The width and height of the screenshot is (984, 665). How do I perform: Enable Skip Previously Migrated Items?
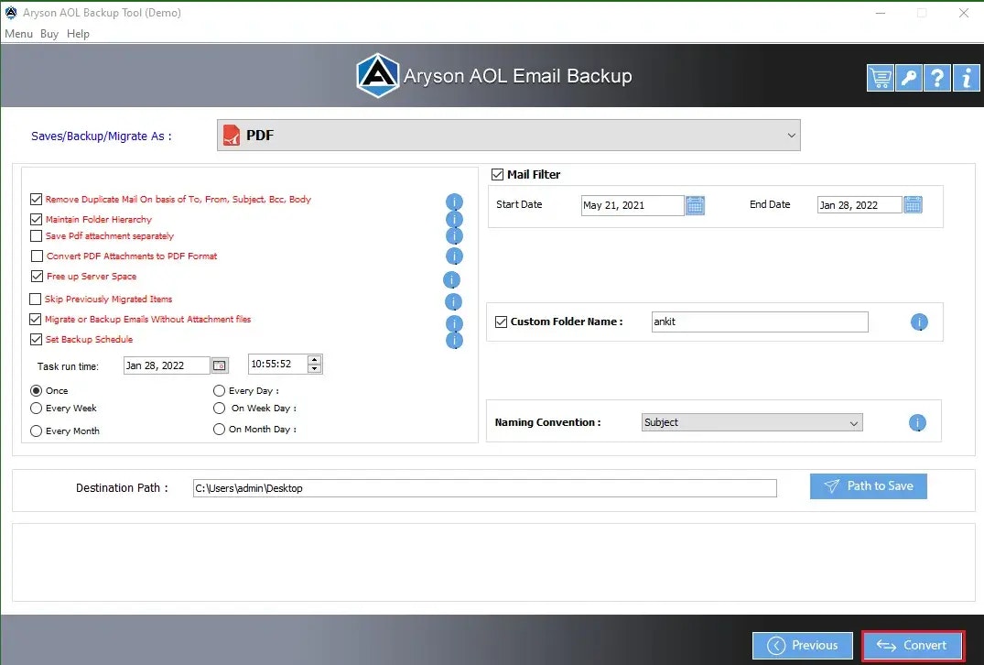(36, 299)
